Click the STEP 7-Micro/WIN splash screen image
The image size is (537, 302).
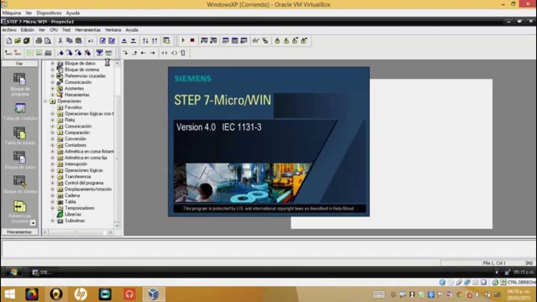tap(269, 142)
